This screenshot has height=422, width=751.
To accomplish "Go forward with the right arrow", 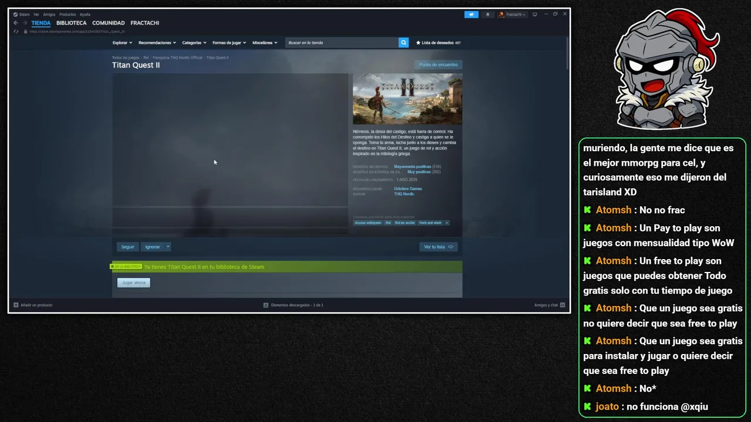I will [25, 23].
